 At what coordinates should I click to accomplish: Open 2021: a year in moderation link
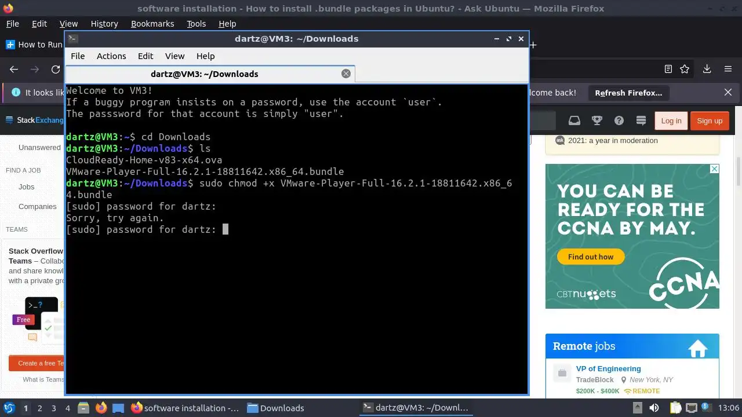pos(613,140)
